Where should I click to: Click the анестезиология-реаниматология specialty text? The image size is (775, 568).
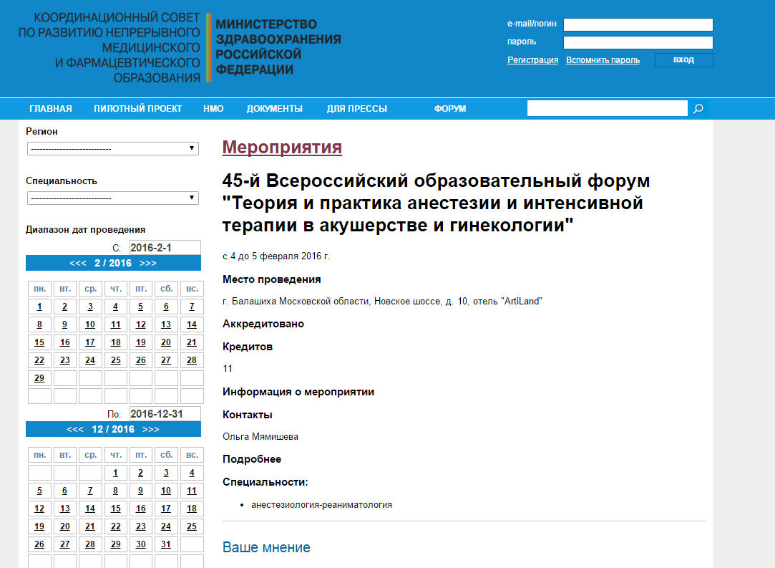[x=322, y=505]
